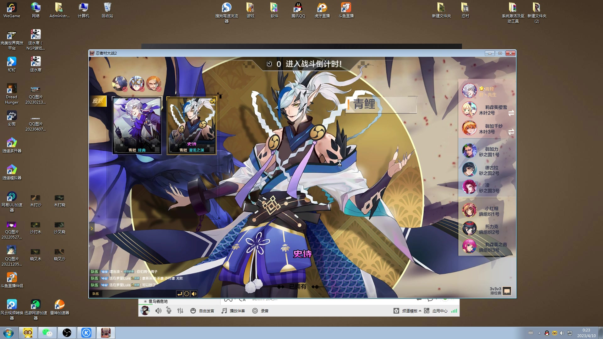Start 录音 recording
The width and height of the screenshot is (603, 339).
click(x=260, y=311)
